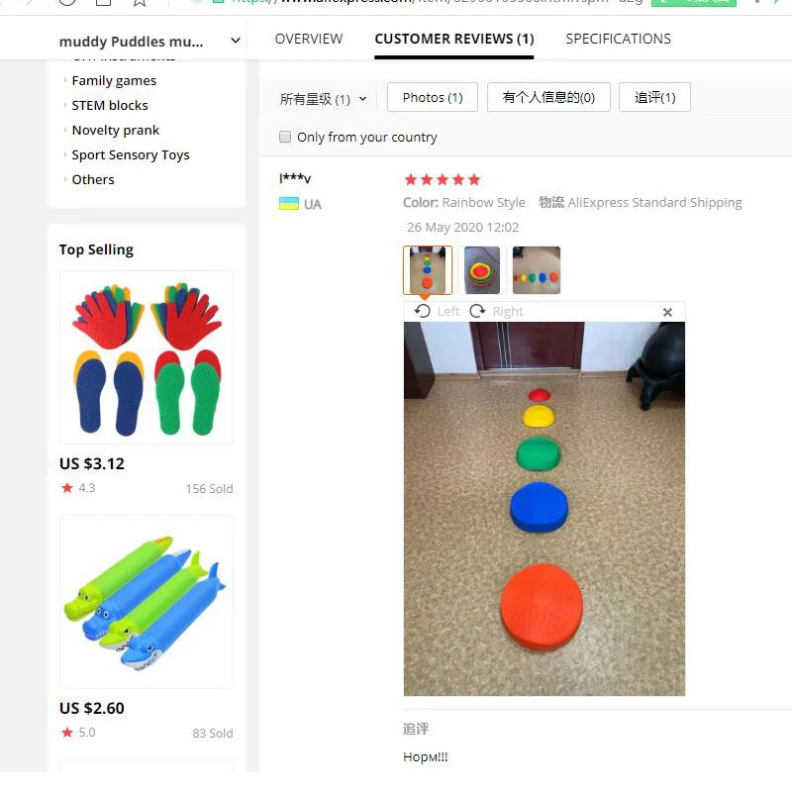Open the Sport Sensory Toys category
The image size is (792, 792).
coord(131,154)
